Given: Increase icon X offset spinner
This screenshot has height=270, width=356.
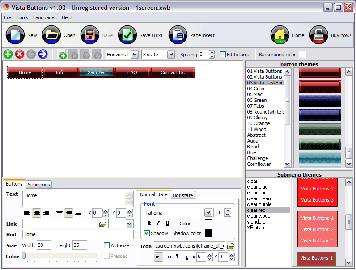Looking at the screenshot, I should 210,255.
